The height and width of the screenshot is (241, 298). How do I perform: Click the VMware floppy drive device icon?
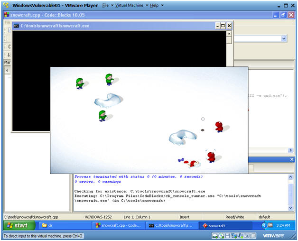tap(227, 236)
